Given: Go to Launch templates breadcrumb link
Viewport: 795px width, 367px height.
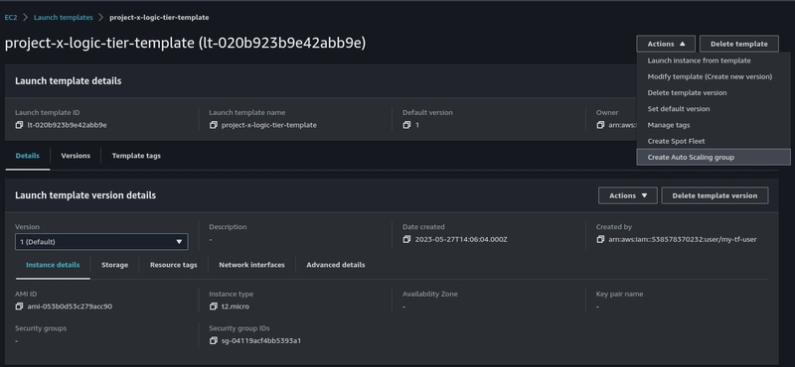Looking at the screenshot, I should (x=64, y=17).
